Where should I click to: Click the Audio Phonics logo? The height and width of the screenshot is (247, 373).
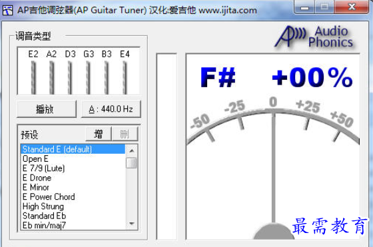[314, 37]
